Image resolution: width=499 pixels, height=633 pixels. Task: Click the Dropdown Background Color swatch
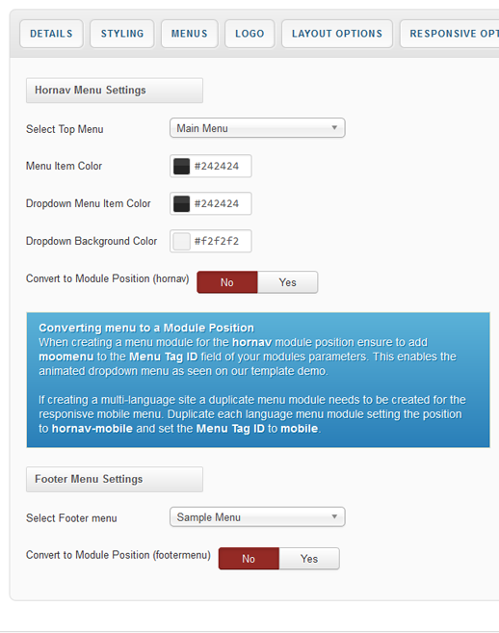pos(181,241)
